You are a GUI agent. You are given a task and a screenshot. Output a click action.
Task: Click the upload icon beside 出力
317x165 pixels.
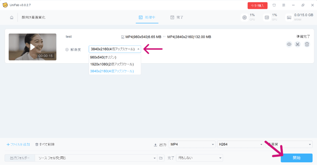pos(155,145)
